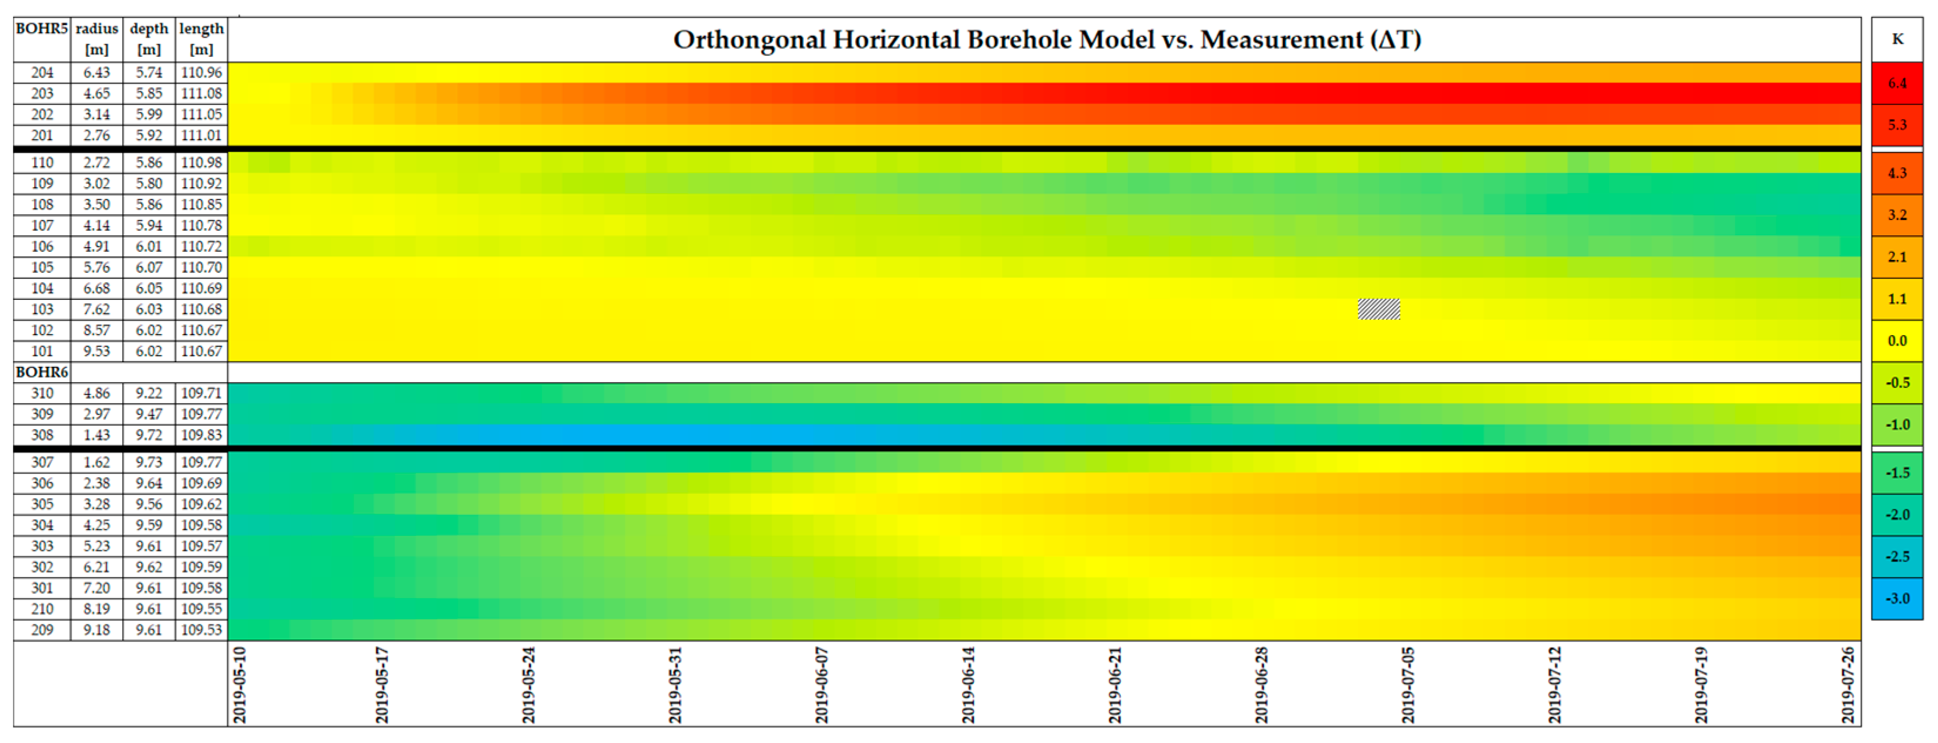Select the depth [m] column header
This screenshot has width=1938, height=743.
click(x=149, y=39)
